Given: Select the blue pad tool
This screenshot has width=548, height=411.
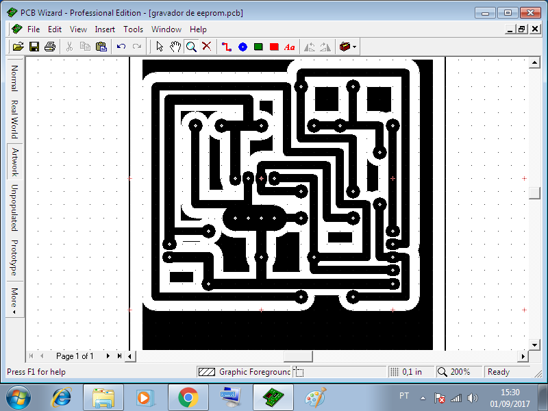Looking at the screenshot, I should point(242,47).
